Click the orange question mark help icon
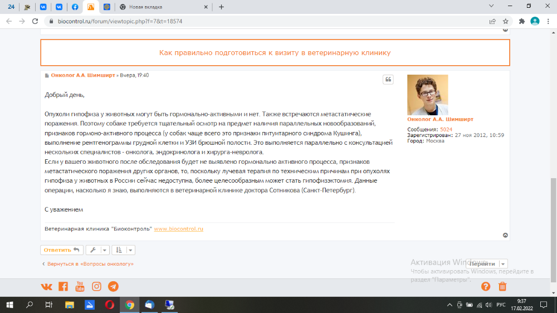Viewport: 557px width, 313px height. click(486, 286)
